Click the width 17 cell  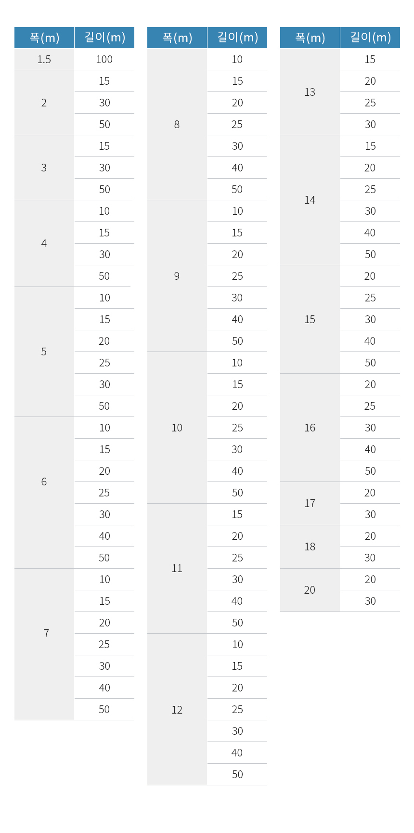(310, 503)
